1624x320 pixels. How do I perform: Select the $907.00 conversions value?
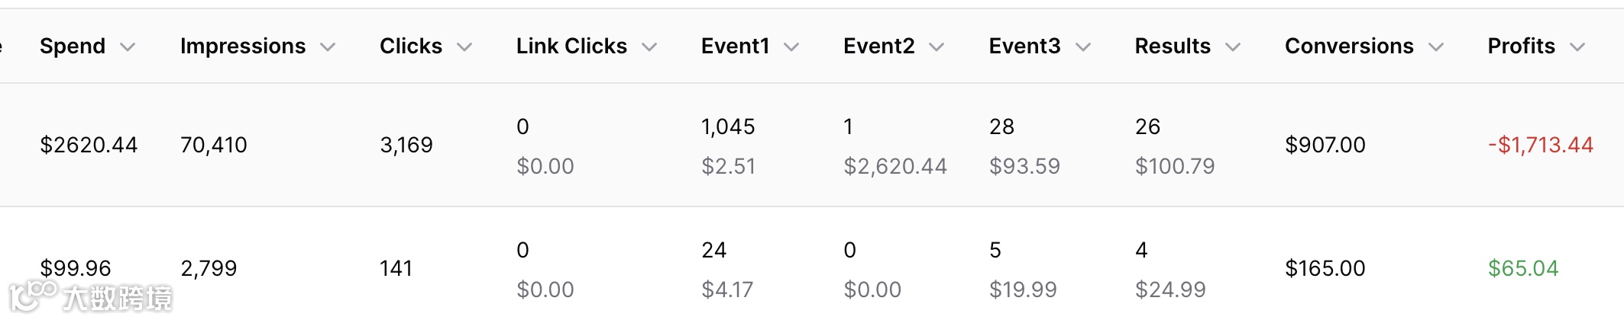click(1325, 145)
